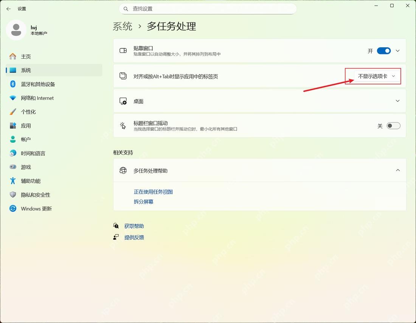Viewport: 416px width, 323px height.
Task: Click the 多任务处理帮助 heading text
Action: coord(151,171)
